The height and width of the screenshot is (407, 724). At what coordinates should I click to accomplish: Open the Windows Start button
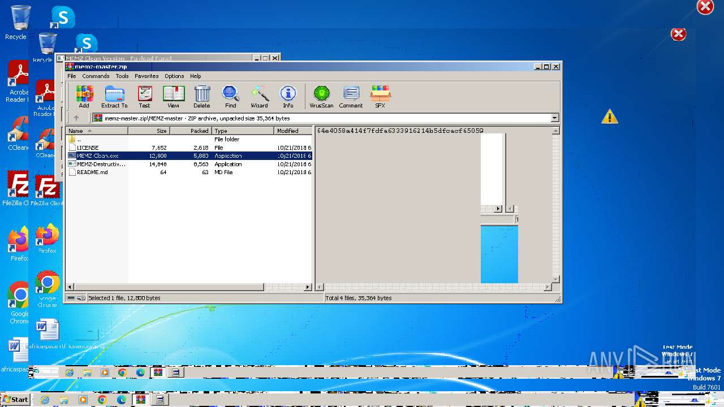[15, 400]
